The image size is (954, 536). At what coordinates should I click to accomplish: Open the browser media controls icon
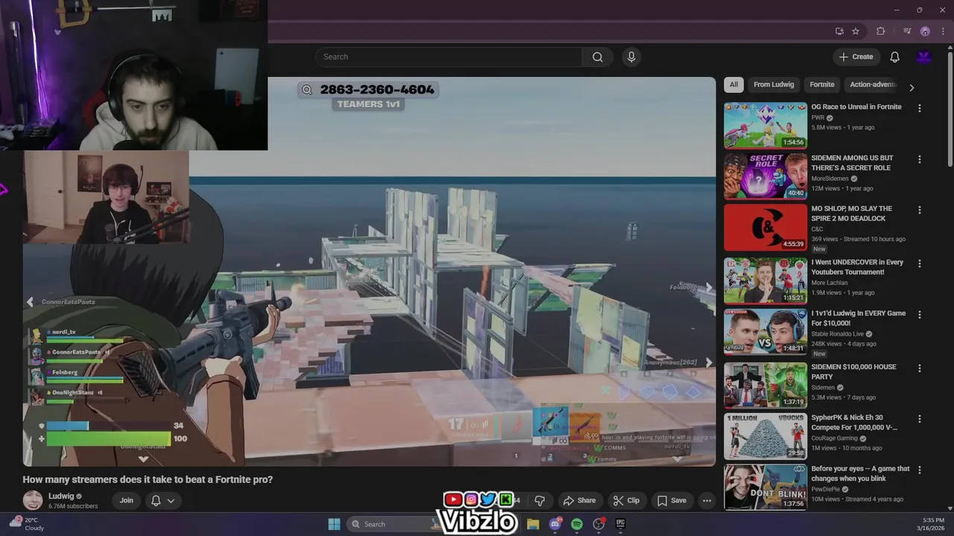coord(907,31)
